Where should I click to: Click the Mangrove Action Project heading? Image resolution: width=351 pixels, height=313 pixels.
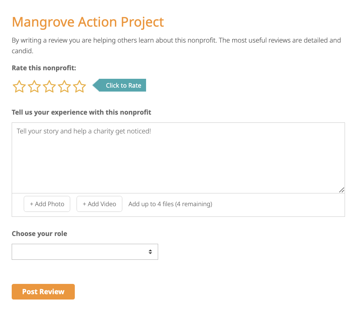coord(88,22)
